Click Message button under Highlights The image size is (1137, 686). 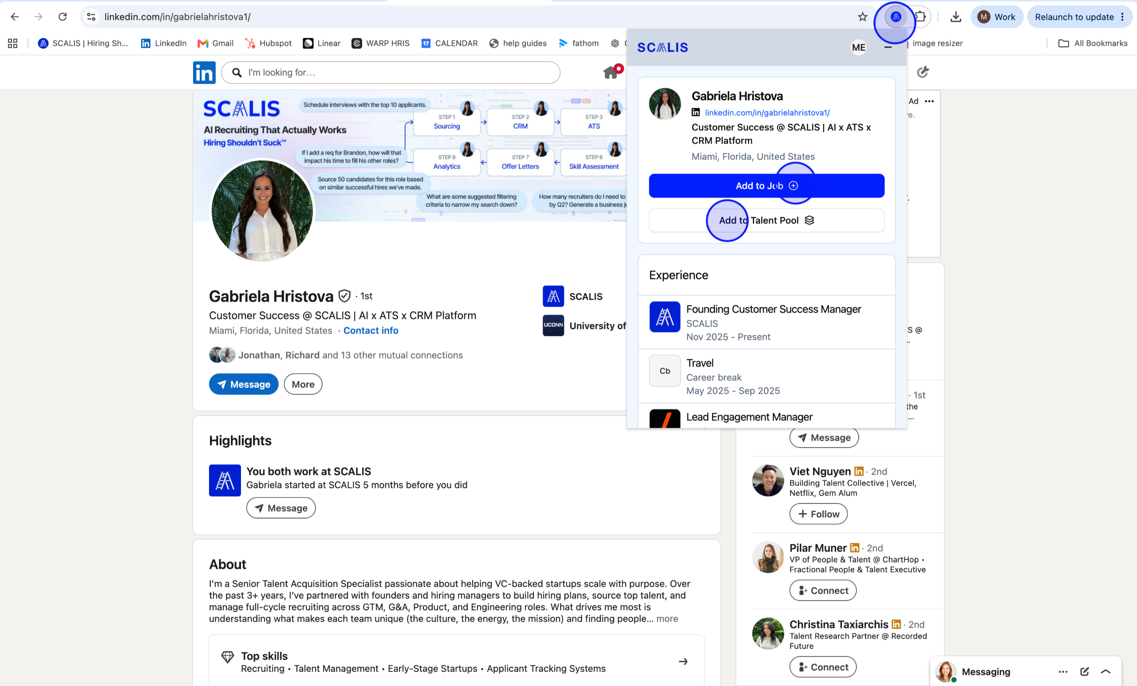[x=280, y=508]
